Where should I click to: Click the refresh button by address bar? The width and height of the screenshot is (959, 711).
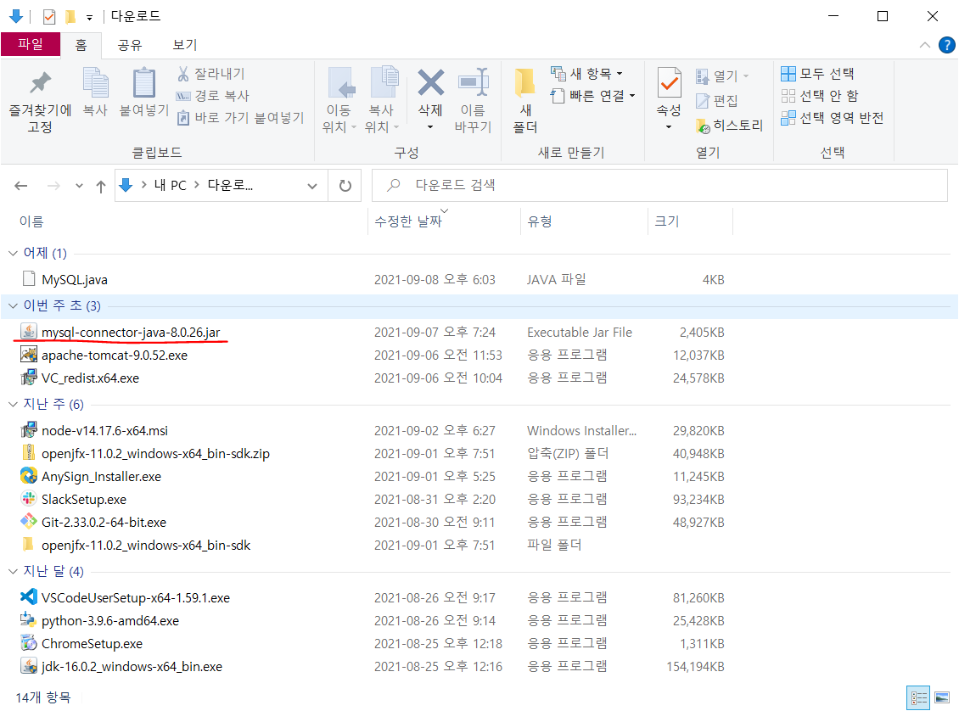point(345,185)
